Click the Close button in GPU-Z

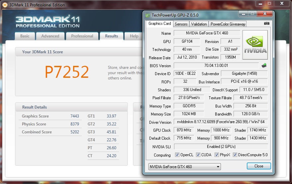(x=259, y=166)
